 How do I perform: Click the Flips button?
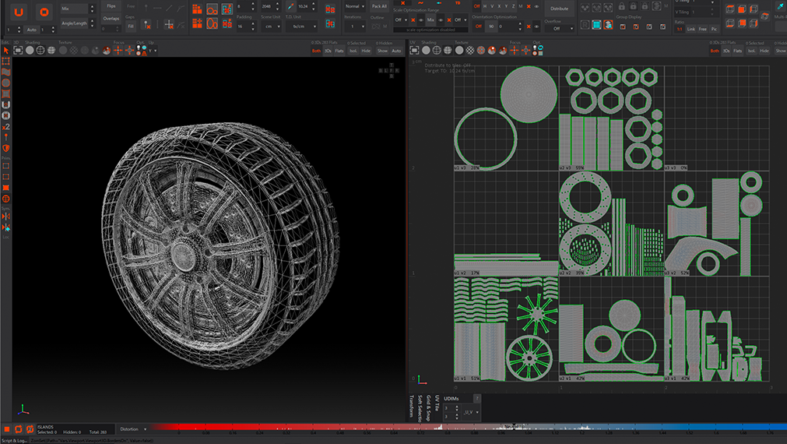click(111, 6)
